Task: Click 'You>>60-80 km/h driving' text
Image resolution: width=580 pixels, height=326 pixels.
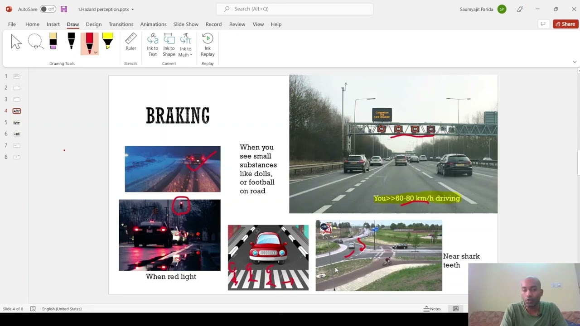Action: (416, 198)
